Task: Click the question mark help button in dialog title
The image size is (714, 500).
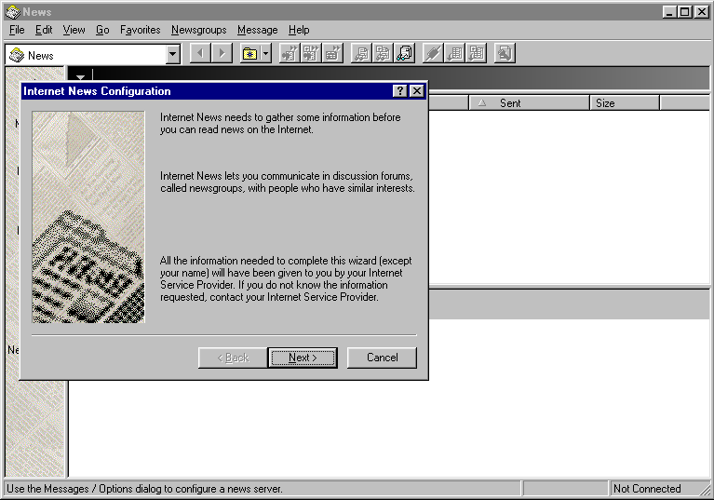Action: (399, 91)
